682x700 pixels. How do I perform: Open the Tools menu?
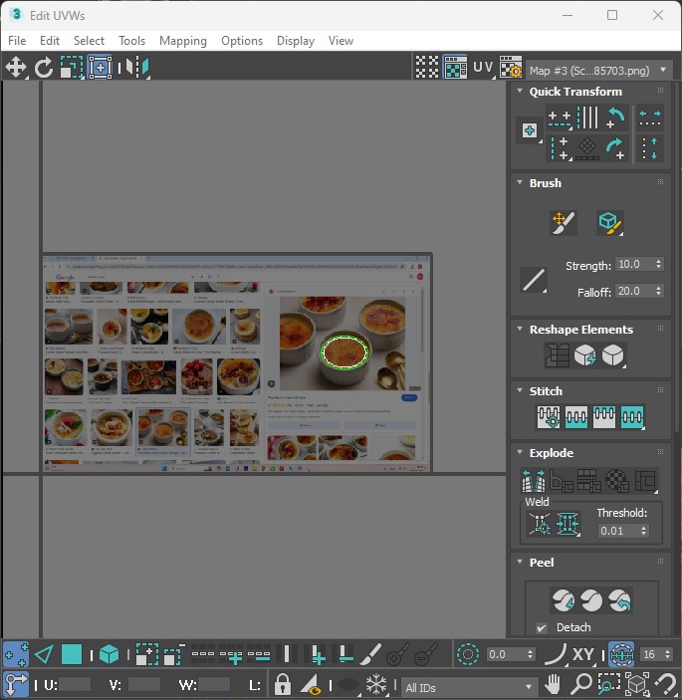131,41
